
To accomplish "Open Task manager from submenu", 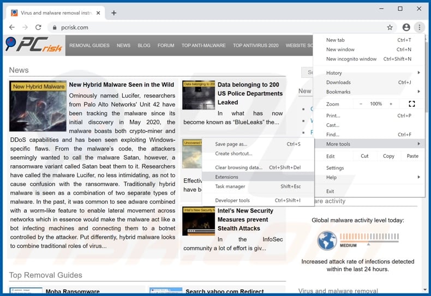I will (258, 186).
